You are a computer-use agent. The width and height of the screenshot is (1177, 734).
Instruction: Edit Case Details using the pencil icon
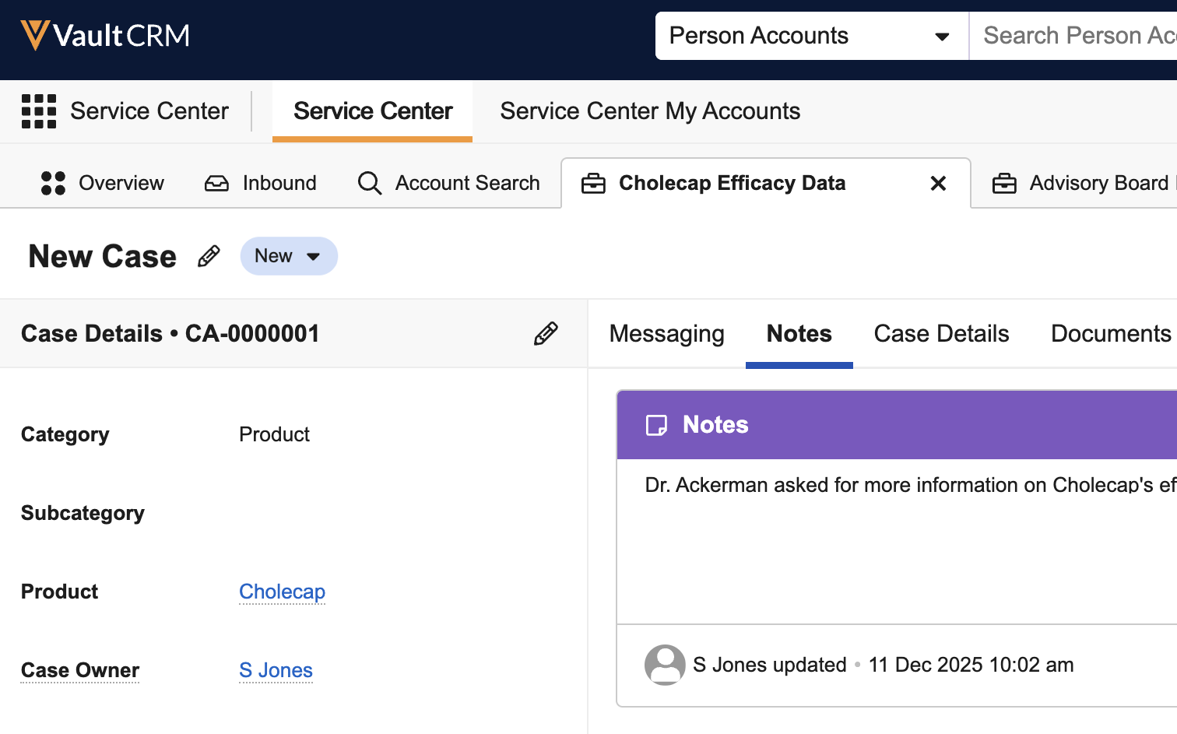tap(546, 333)
